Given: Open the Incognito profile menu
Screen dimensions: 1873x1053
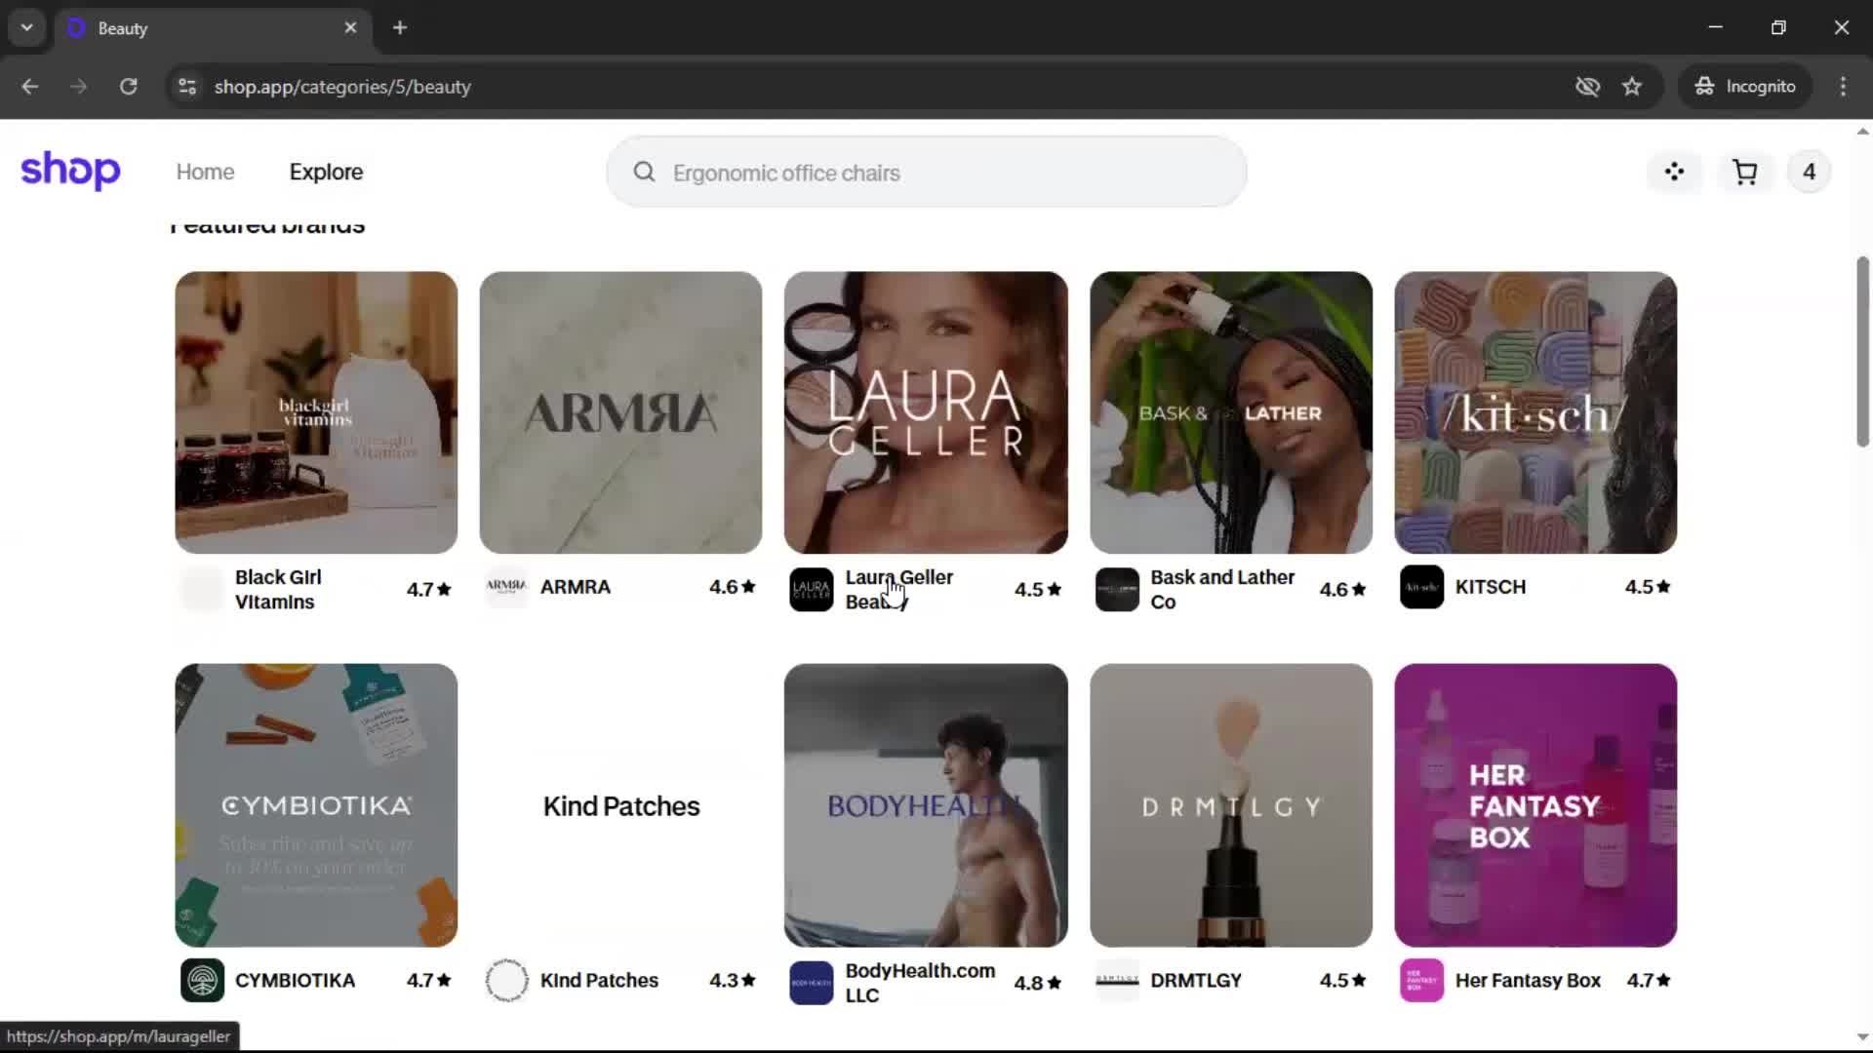Looking at the screenshot, I should pos(1745,87).
